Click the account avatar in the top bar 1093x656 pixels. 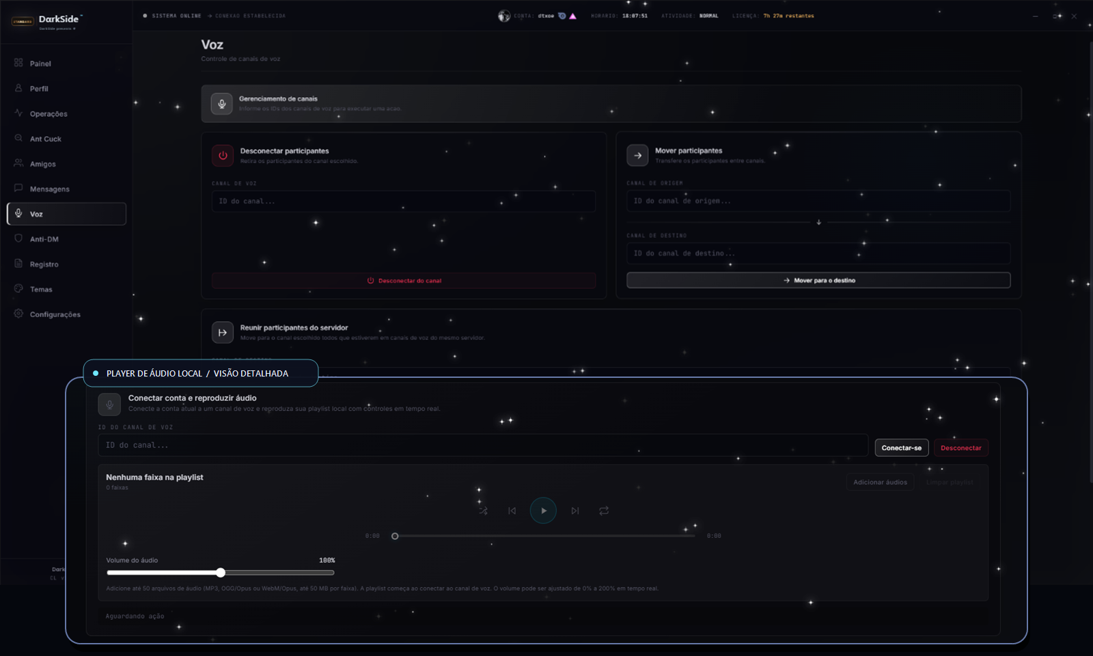tap(504, 16)
